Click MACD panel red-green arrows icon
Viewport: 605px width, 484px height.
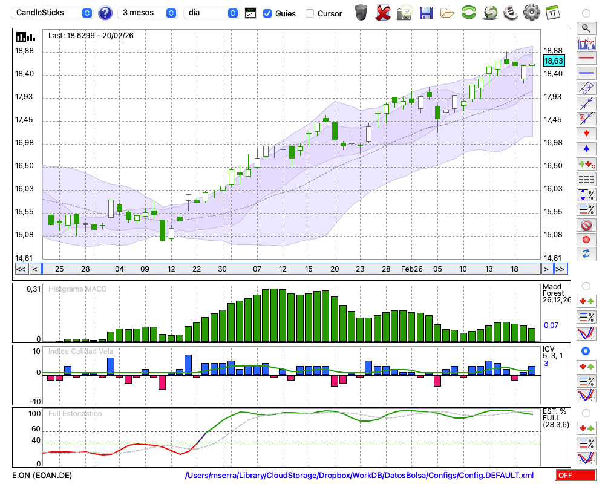[x=586, y=301]
